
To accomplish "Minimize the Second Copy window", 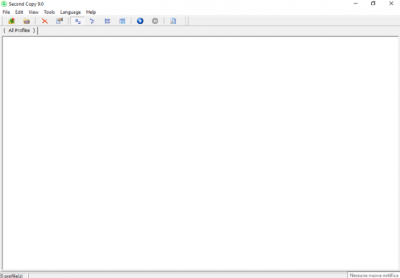I will pyautogui.click(x=356, y=3).
